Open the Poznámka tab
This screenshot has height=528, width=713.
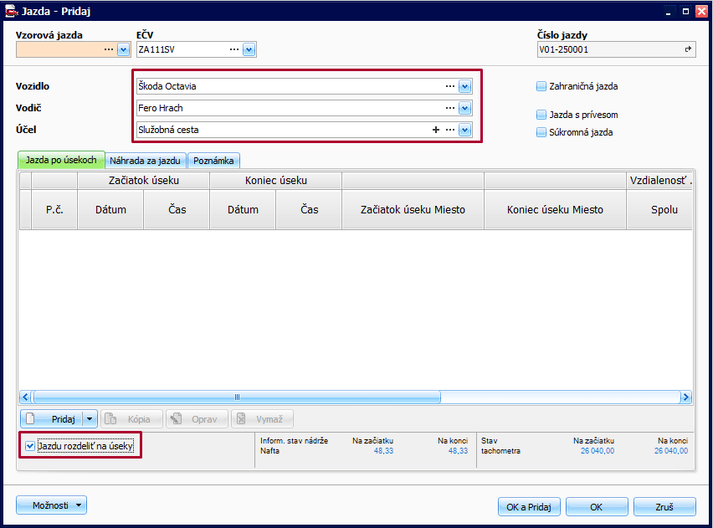(x=213, y=160)
